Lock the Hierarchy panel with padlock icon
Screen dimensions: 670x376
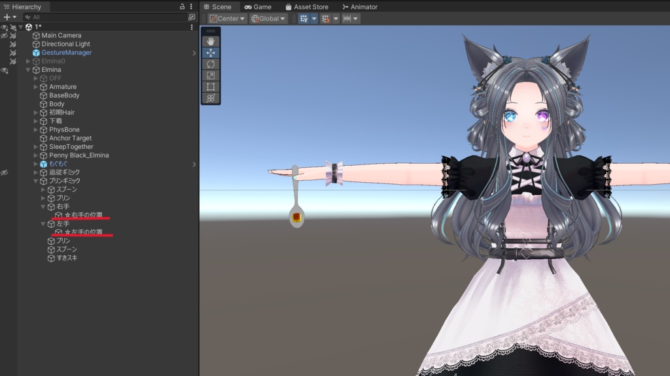pos(182,7)
